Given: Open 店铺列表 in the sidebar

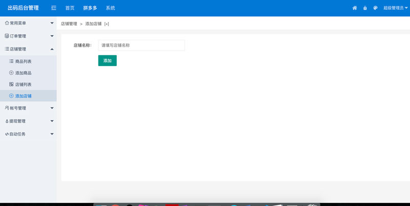Looking at the screenshot, I should [x=28, y=84].
